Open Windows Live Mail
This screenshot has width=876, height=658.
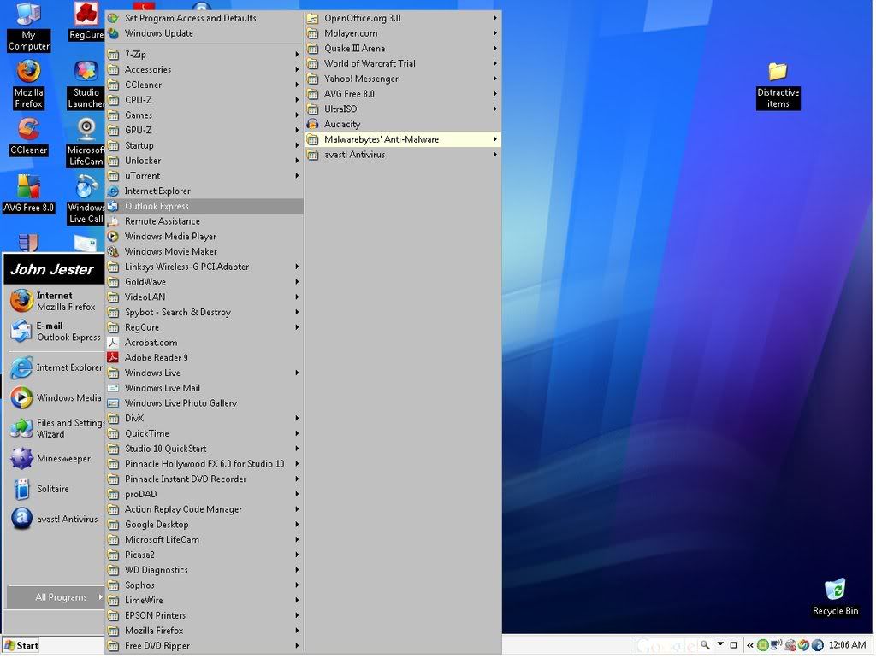pyautogui.click(x=204, y=388)
